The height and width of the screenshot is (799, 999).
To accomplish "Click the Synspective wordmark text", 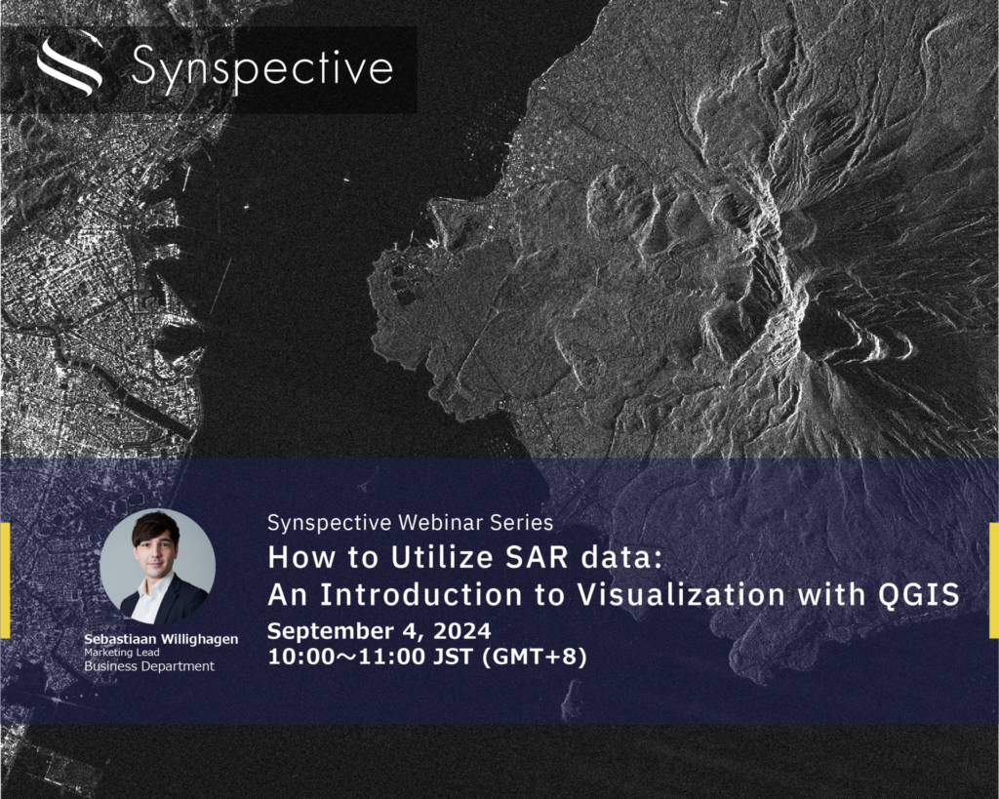I will coord(262,69).
